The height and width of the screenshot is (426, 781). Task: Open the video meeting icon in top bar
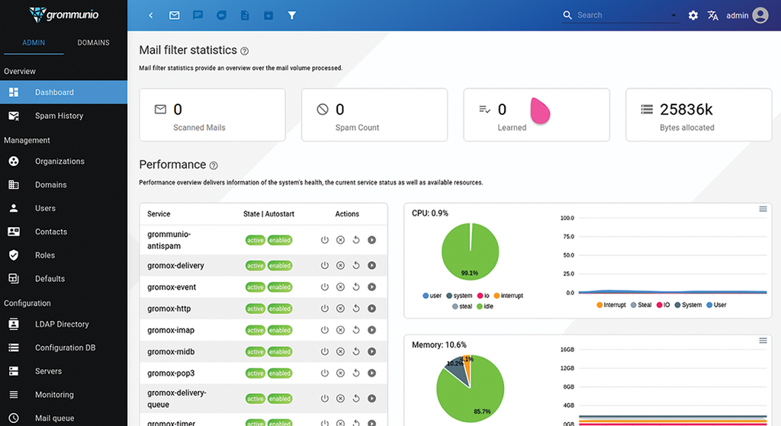(x=222, y=15)
